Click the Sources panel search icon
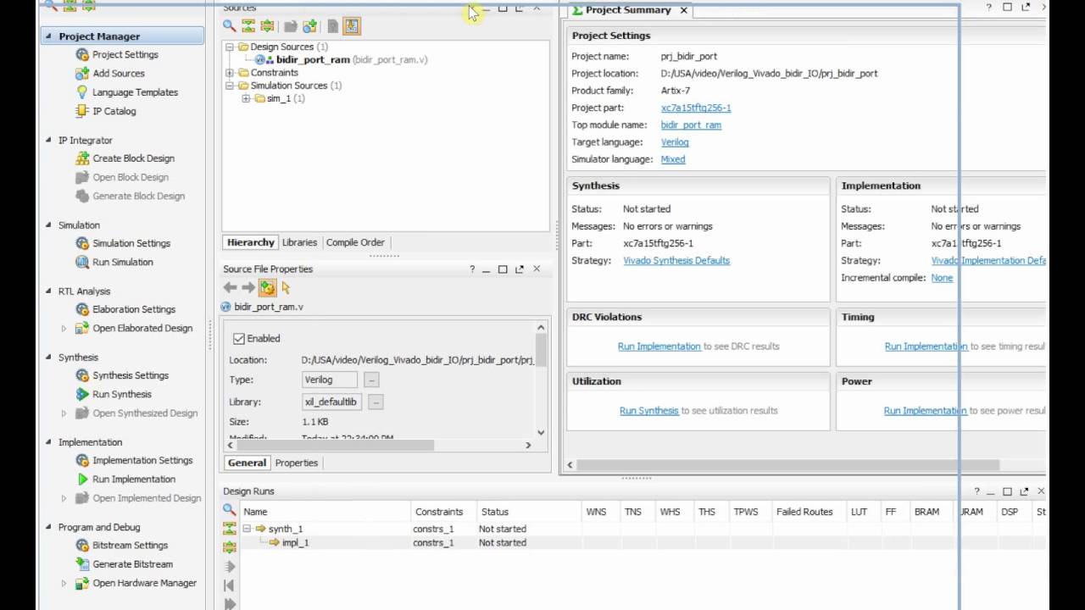This screenshot has width=1085, height=610. pos(229,26)
